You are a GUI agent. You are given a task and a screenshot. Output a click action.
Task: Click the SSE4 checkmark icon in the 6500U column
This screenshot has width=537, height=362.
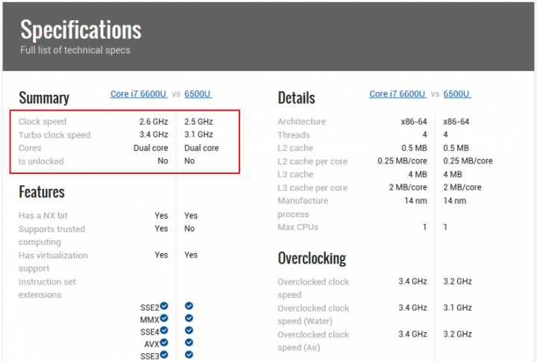click(189, 330)
